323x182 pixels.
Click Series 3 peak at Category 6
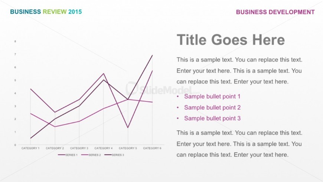[x=152, y=55]
